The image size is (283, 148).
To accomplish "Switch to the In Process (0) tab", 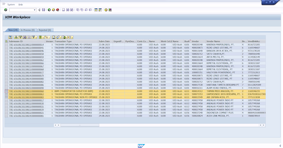I will [x=28, y=30].
